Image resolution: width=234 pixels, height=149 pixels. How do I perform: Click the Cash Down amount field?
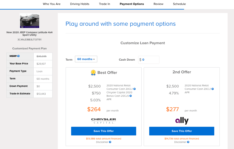pyautogui.click(x=149, y=60)
